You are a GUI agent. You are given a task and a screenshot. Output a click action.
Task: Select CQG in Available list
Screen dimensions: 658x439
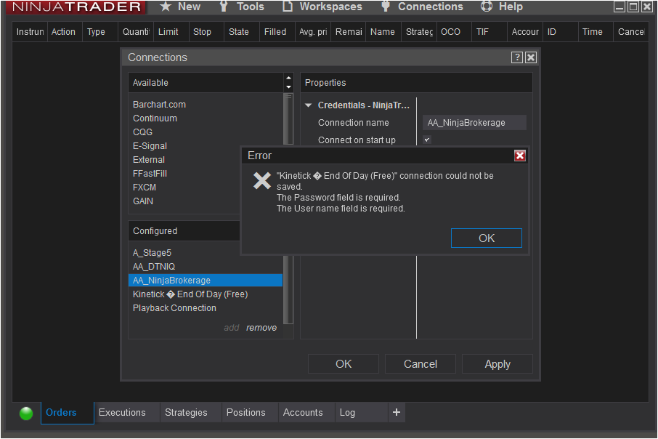click(142, 132)
